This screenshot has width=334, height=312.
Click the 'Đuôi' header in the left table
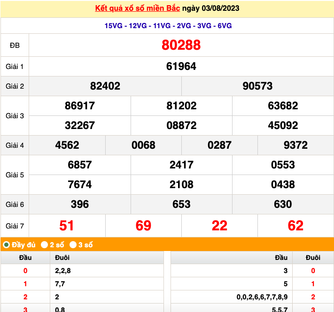(62, 258)
